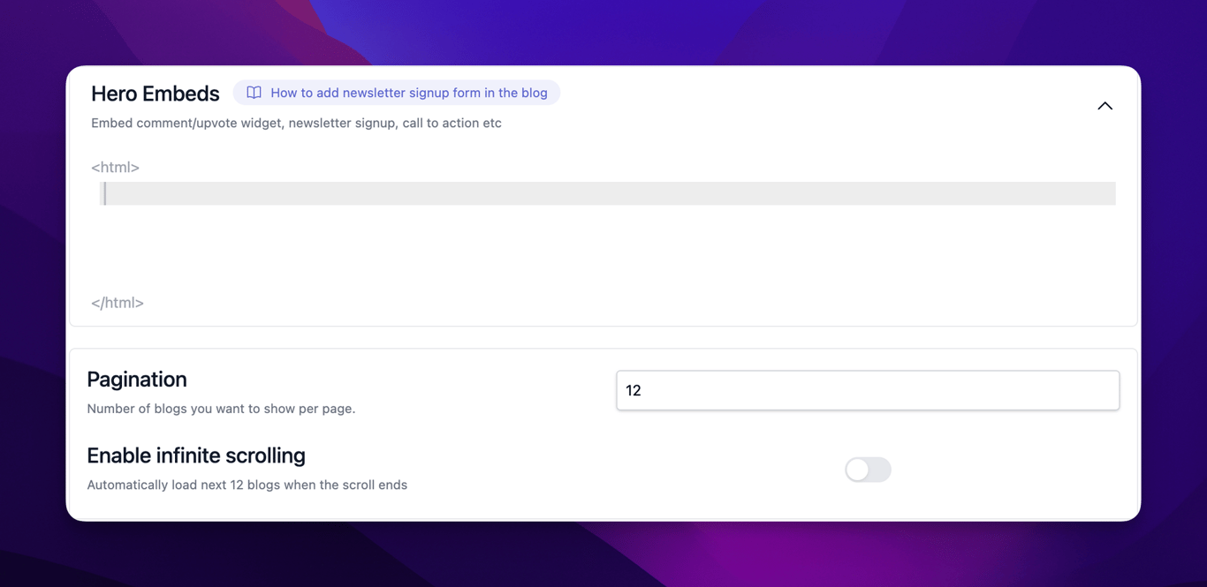The image size is (1207, 587).
Task: Click the book icon beside the newsletter guide
Action: [254, 93]
